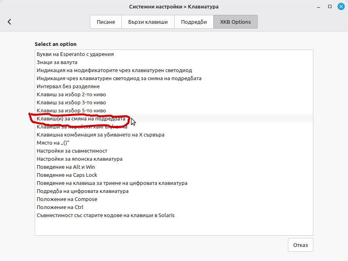
Task: Choose Клавиш за избор 2-то ниво
Action: pyautogui.click(x=174, y=95)
